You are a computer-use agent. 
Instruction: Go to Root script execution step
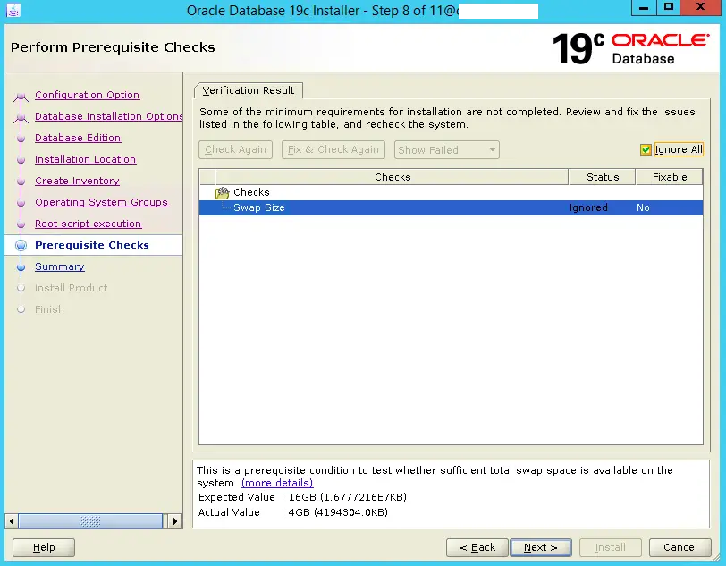(88, 224)
